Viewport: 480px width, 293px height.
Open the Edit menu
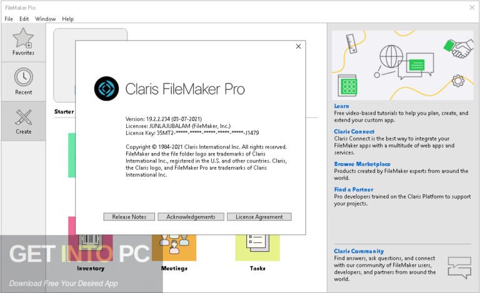(x=24, y=19)
